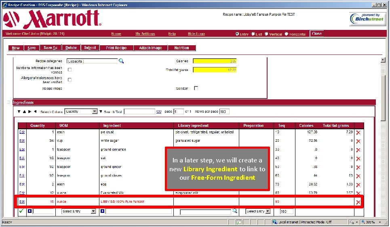Click the first sort arrow in ingredients toolbar
The height and width of the screenshot is (227, 390).
click(x=19, y=111)
